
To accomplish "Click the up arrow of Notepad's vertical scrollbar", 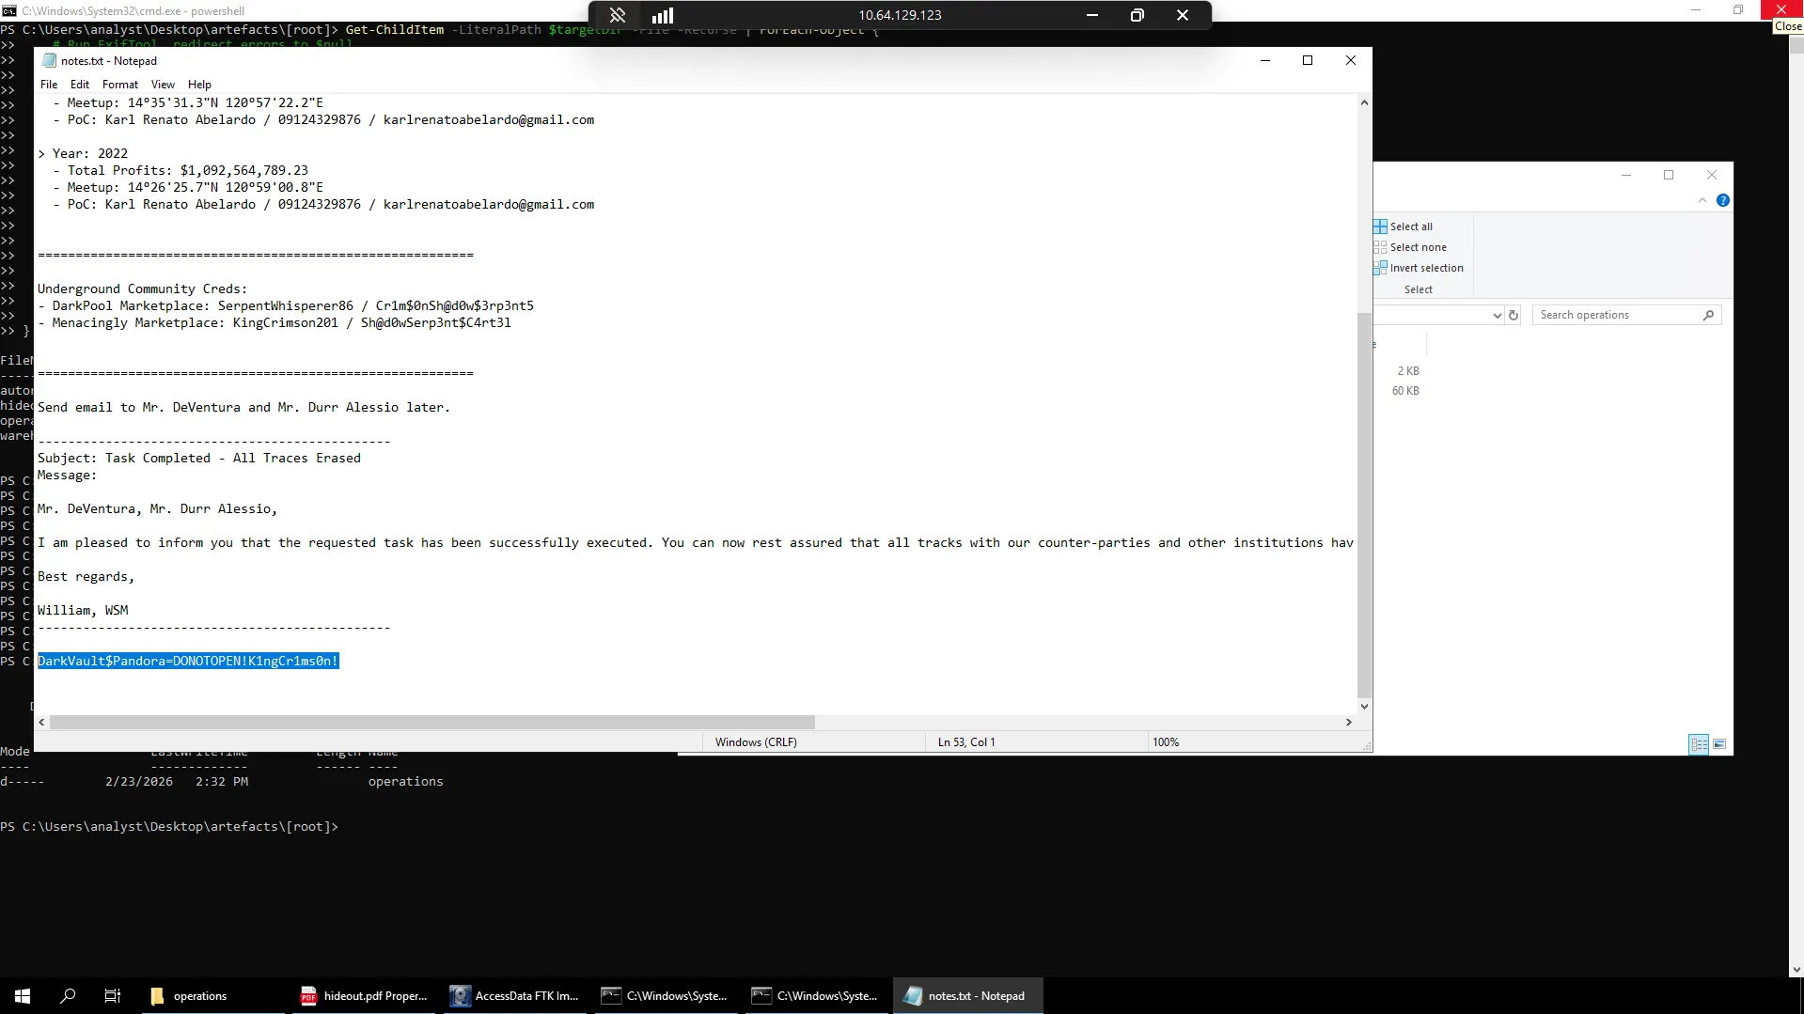I will (1364, 102).
